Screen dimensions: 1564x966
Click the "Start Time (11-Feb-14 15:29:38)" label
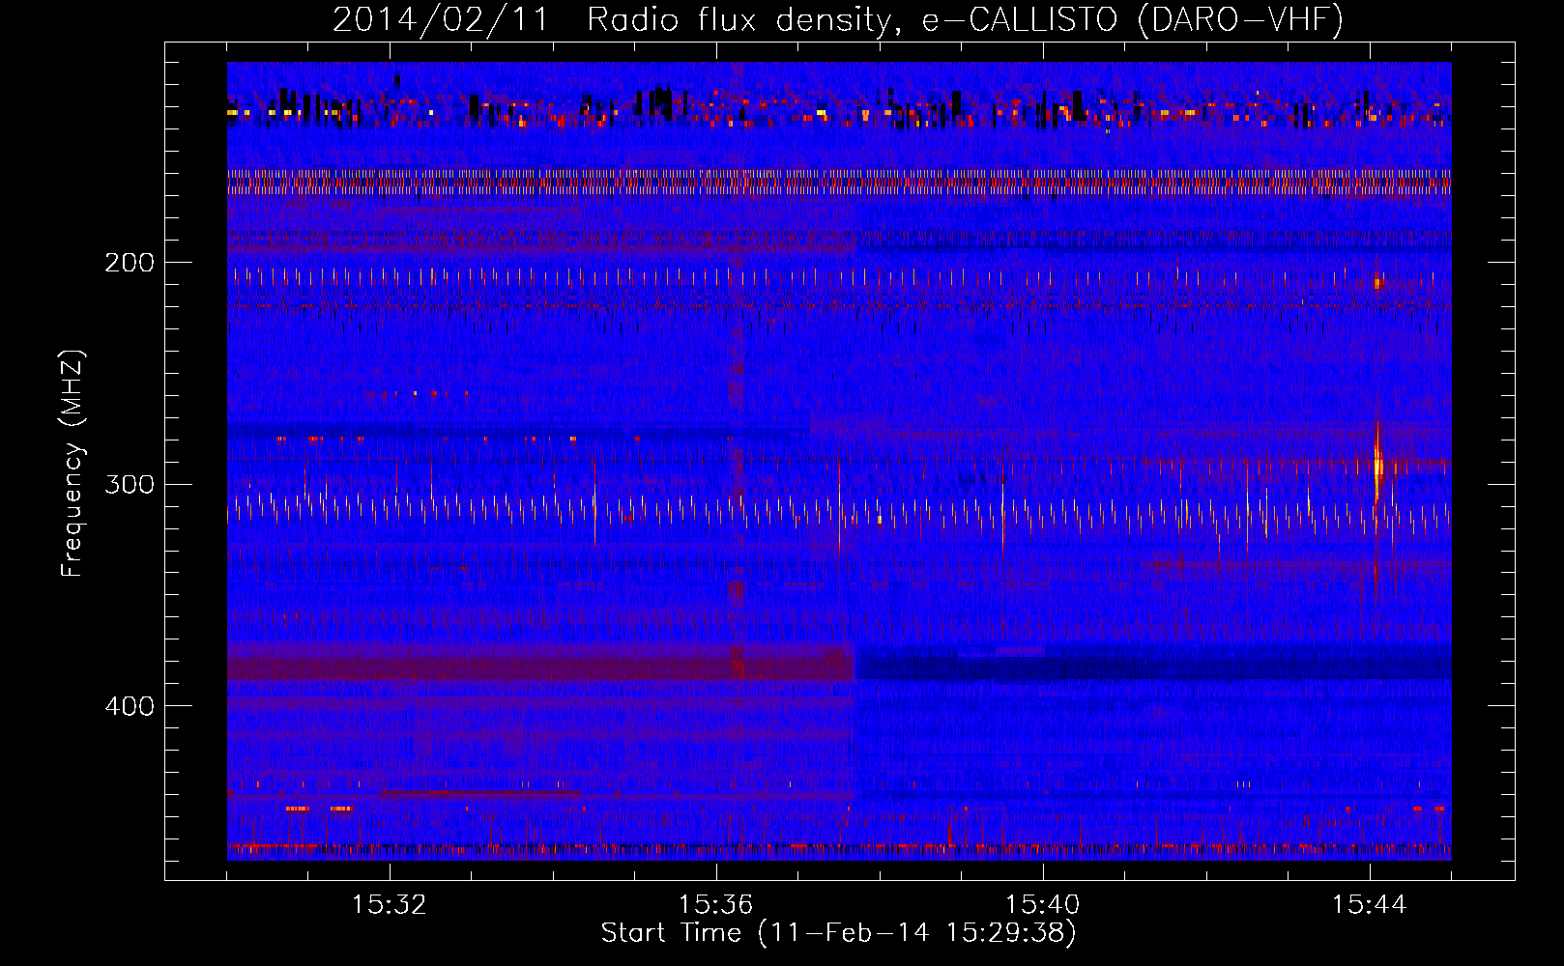pos(839,933)
